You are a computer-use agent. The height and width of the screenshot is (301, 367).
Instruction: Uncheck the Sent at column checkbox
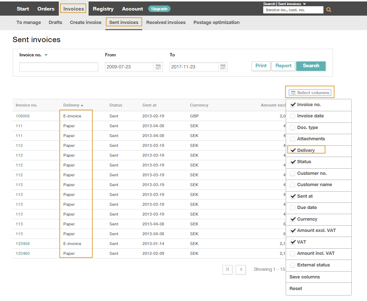[293, 196]
